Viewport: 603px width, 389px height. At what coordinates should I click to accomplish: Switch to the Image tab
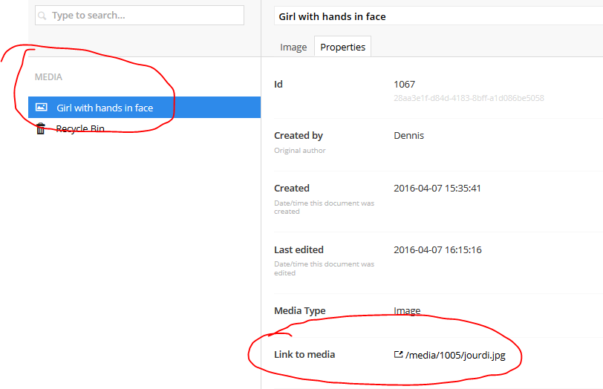pos(293,47)
